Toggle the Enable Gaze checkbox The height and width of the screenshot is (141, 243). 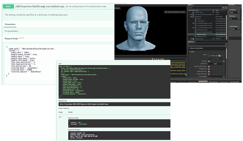tap(209, 69)
